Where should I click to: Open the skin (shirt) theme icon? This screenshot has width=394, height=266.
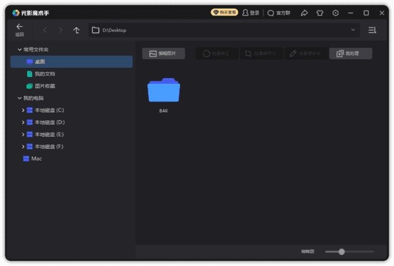pos(320,12)
